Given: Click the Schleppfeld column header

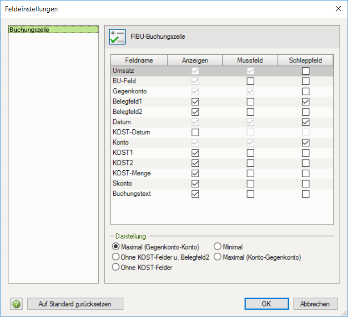Looking at the screenshot, I should point(305,61).
